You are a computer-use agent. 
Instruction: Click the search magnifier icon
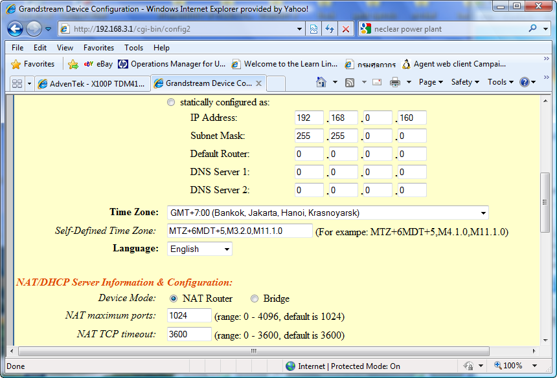point(532,28)
